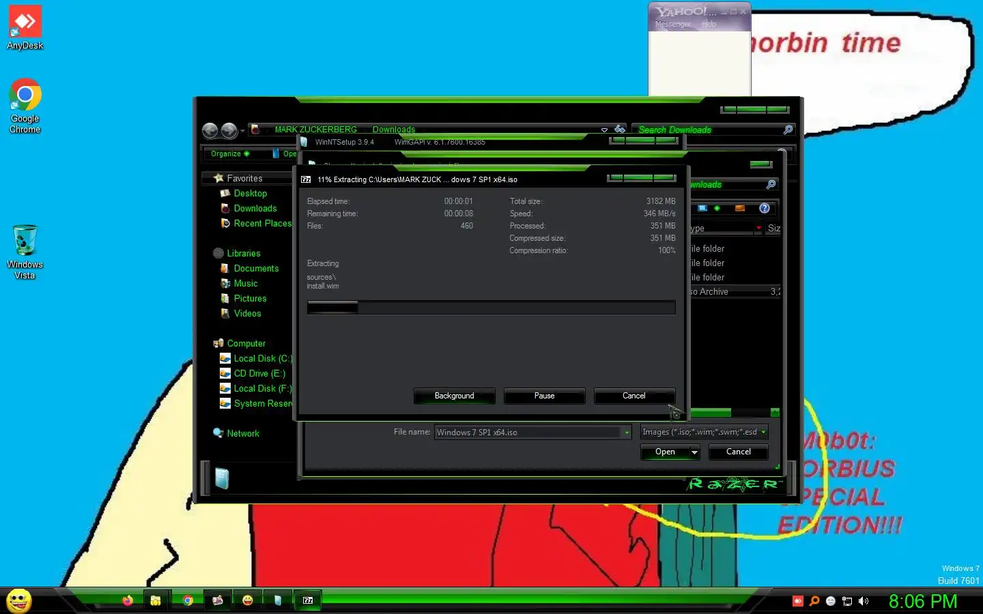The image size is (983, 614).
Task: Click the Yahoo Messenger menu item
Action: point(672,24)
